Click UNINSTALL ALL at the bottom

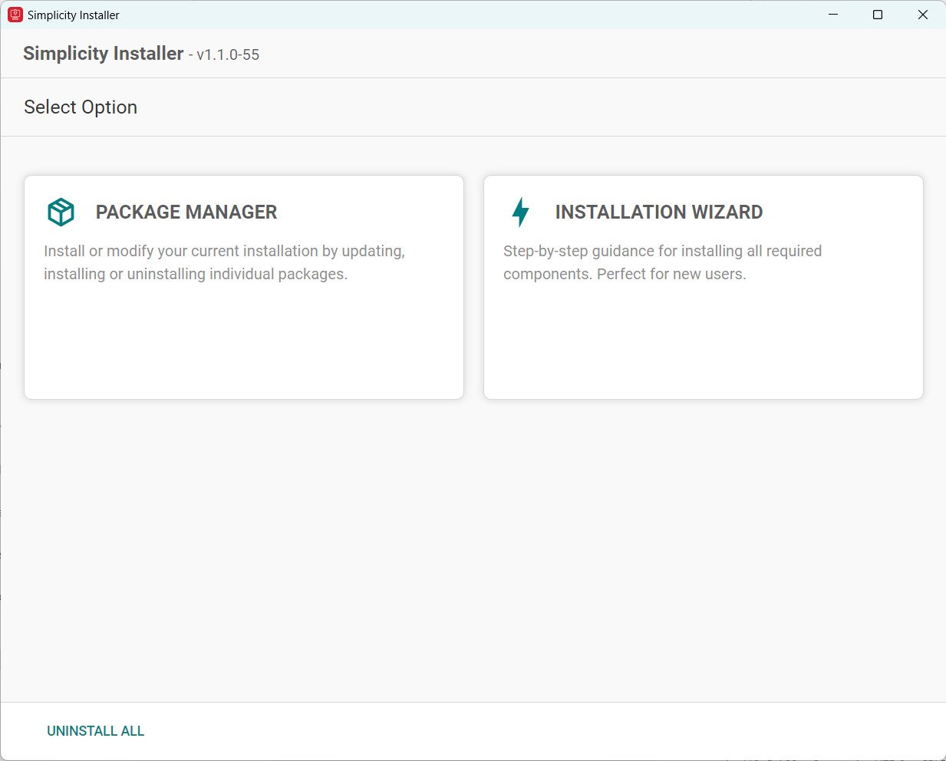tap(95, 730)
